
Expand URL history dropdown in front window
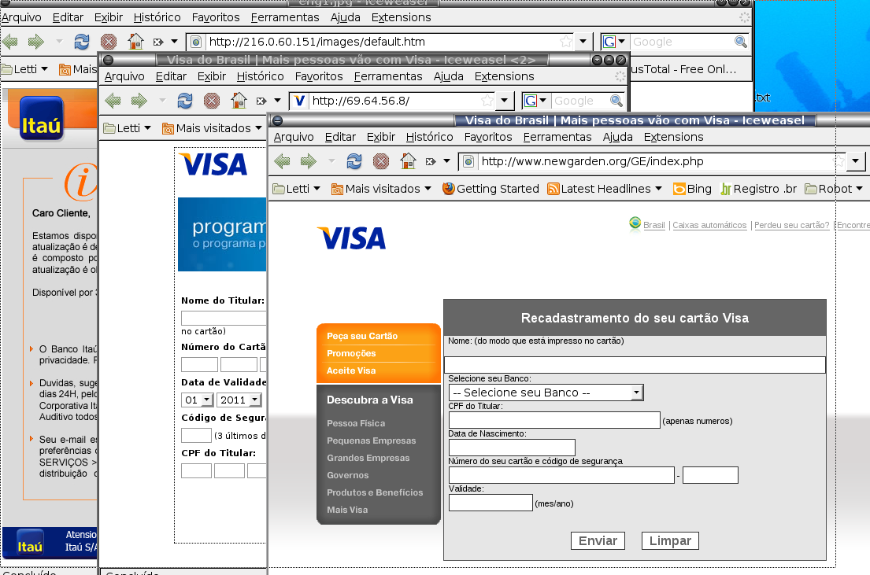(x=855, y=161)
